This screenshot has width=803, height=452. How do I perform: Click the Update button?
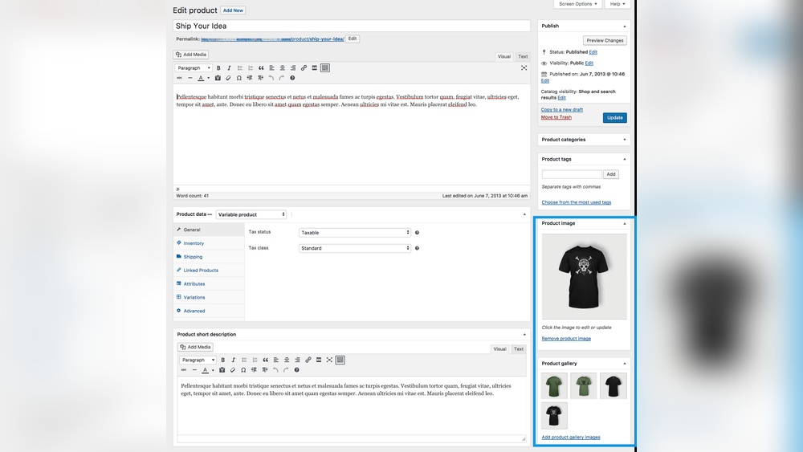pyautogui.click(x=614, y=118)
